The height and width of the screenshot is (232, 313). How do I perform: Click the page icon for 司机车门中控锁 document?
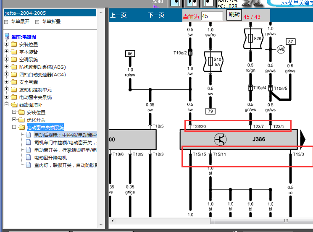coord(29,142)
